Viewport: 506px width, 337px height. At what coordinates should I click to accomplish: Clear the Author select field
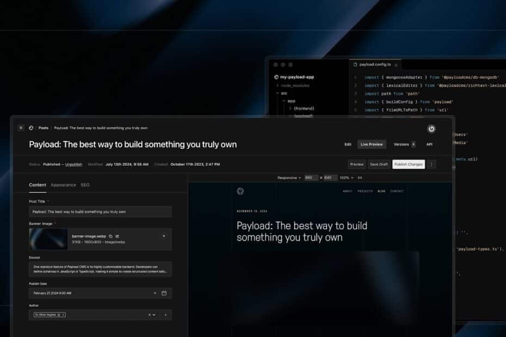point(149,315)
